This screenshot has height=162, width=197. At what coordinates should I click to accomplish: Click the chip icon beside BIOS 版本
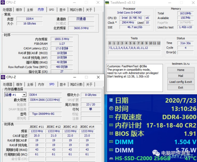[111, 133]
